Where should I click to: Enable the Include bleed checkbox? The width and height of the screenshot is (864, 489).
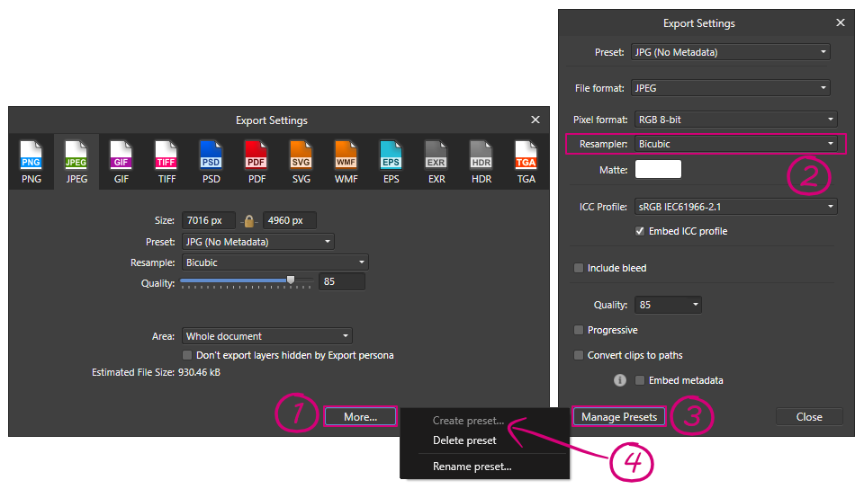coord(579,268)
